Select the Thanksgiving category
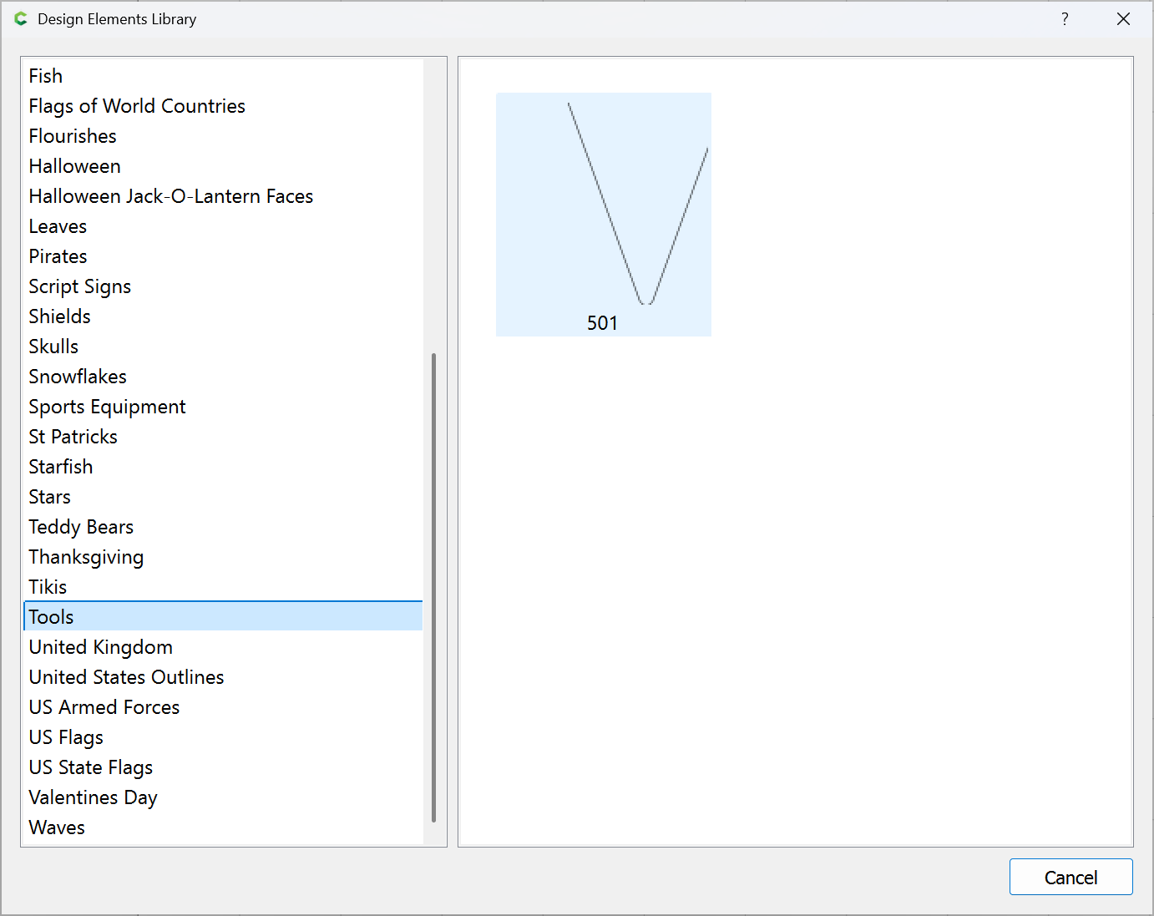 point(86,557)
